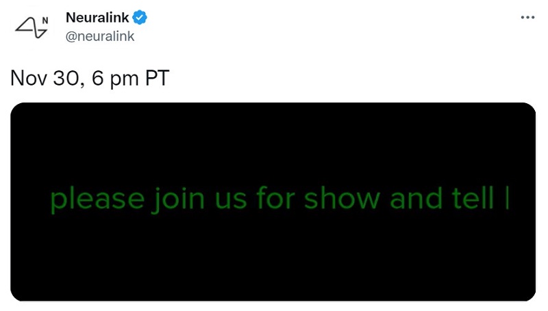This screenshot has width=548, height=311.
Task: Click '6 pm' in the tweet text
Action: (110, 78)
